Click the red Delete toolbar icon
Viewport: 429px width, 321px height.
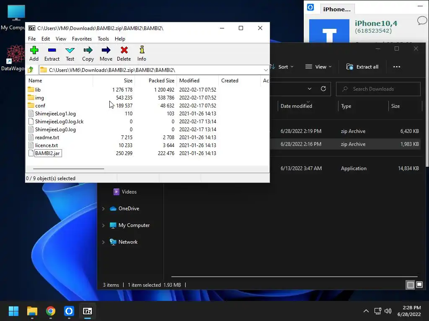point(124,50)
